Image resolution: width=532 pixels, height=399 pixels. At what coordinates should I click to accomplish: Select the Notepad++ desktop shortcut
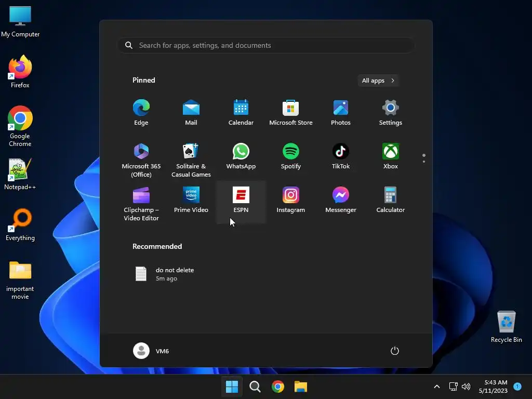tap(20, 174)
